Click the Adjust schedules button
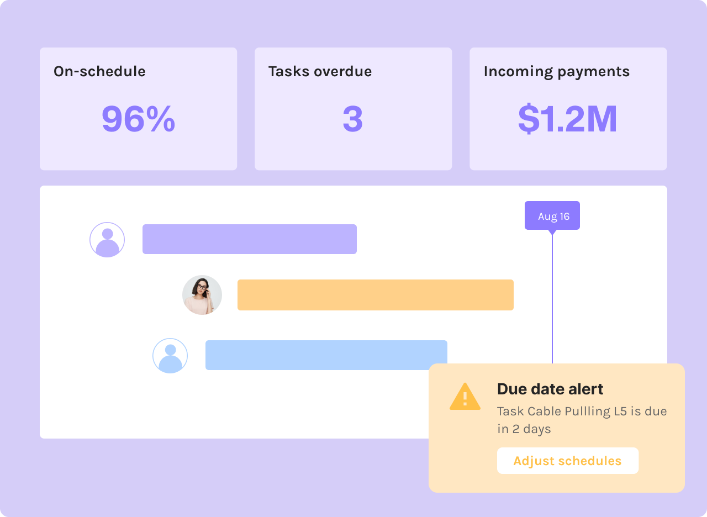 [x=568, y=461]
